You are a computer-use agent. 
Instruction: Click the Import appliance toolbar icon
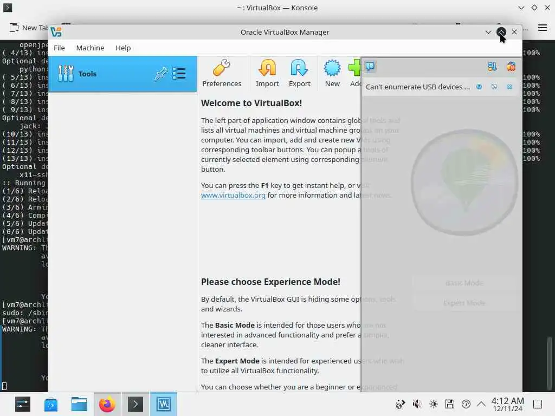(267, 74)
